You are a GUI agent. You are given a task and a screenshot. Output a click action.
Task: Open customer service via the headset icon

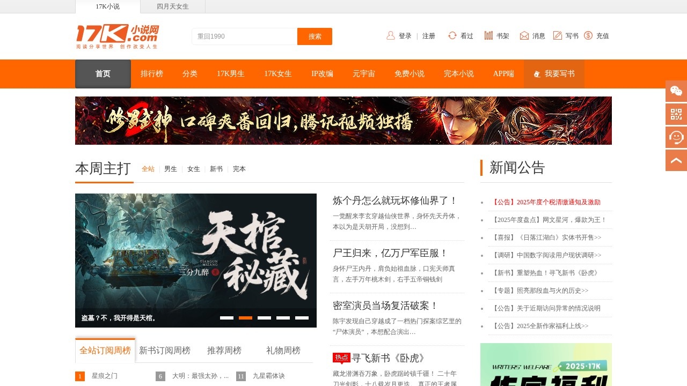click(676, 137)
